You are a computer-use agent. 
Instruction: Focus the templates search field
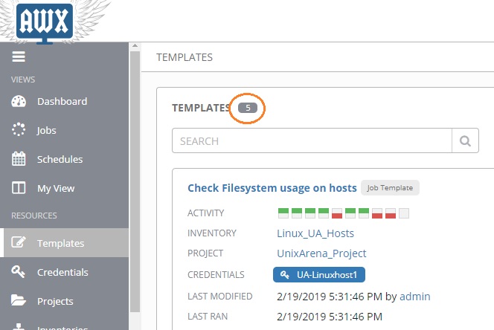tap(312, 140)
